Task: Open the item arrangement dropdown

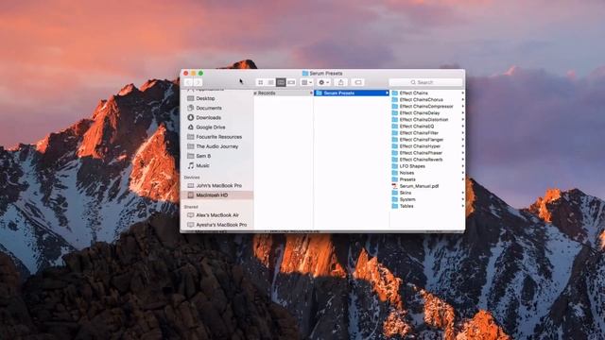Action: point(306,82)
